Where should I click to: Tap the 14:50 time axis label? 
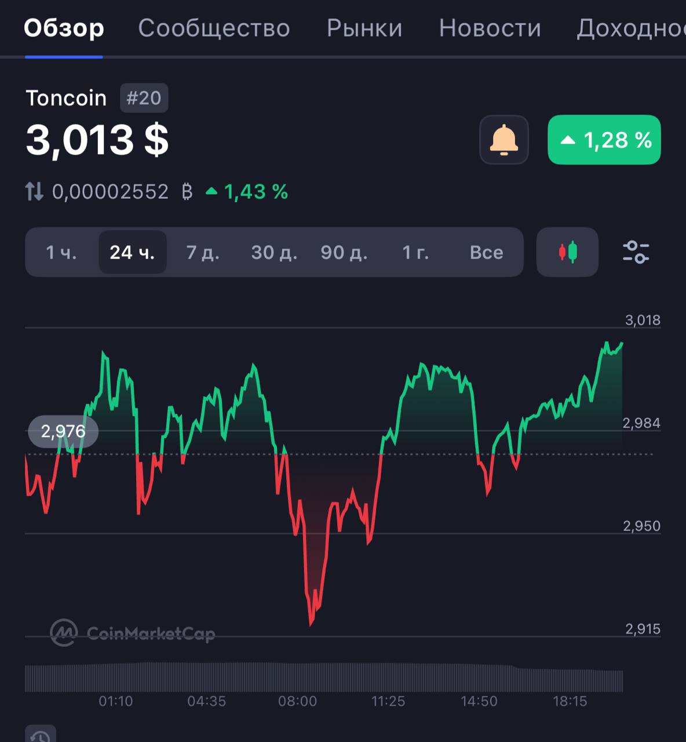click(479, 701)
